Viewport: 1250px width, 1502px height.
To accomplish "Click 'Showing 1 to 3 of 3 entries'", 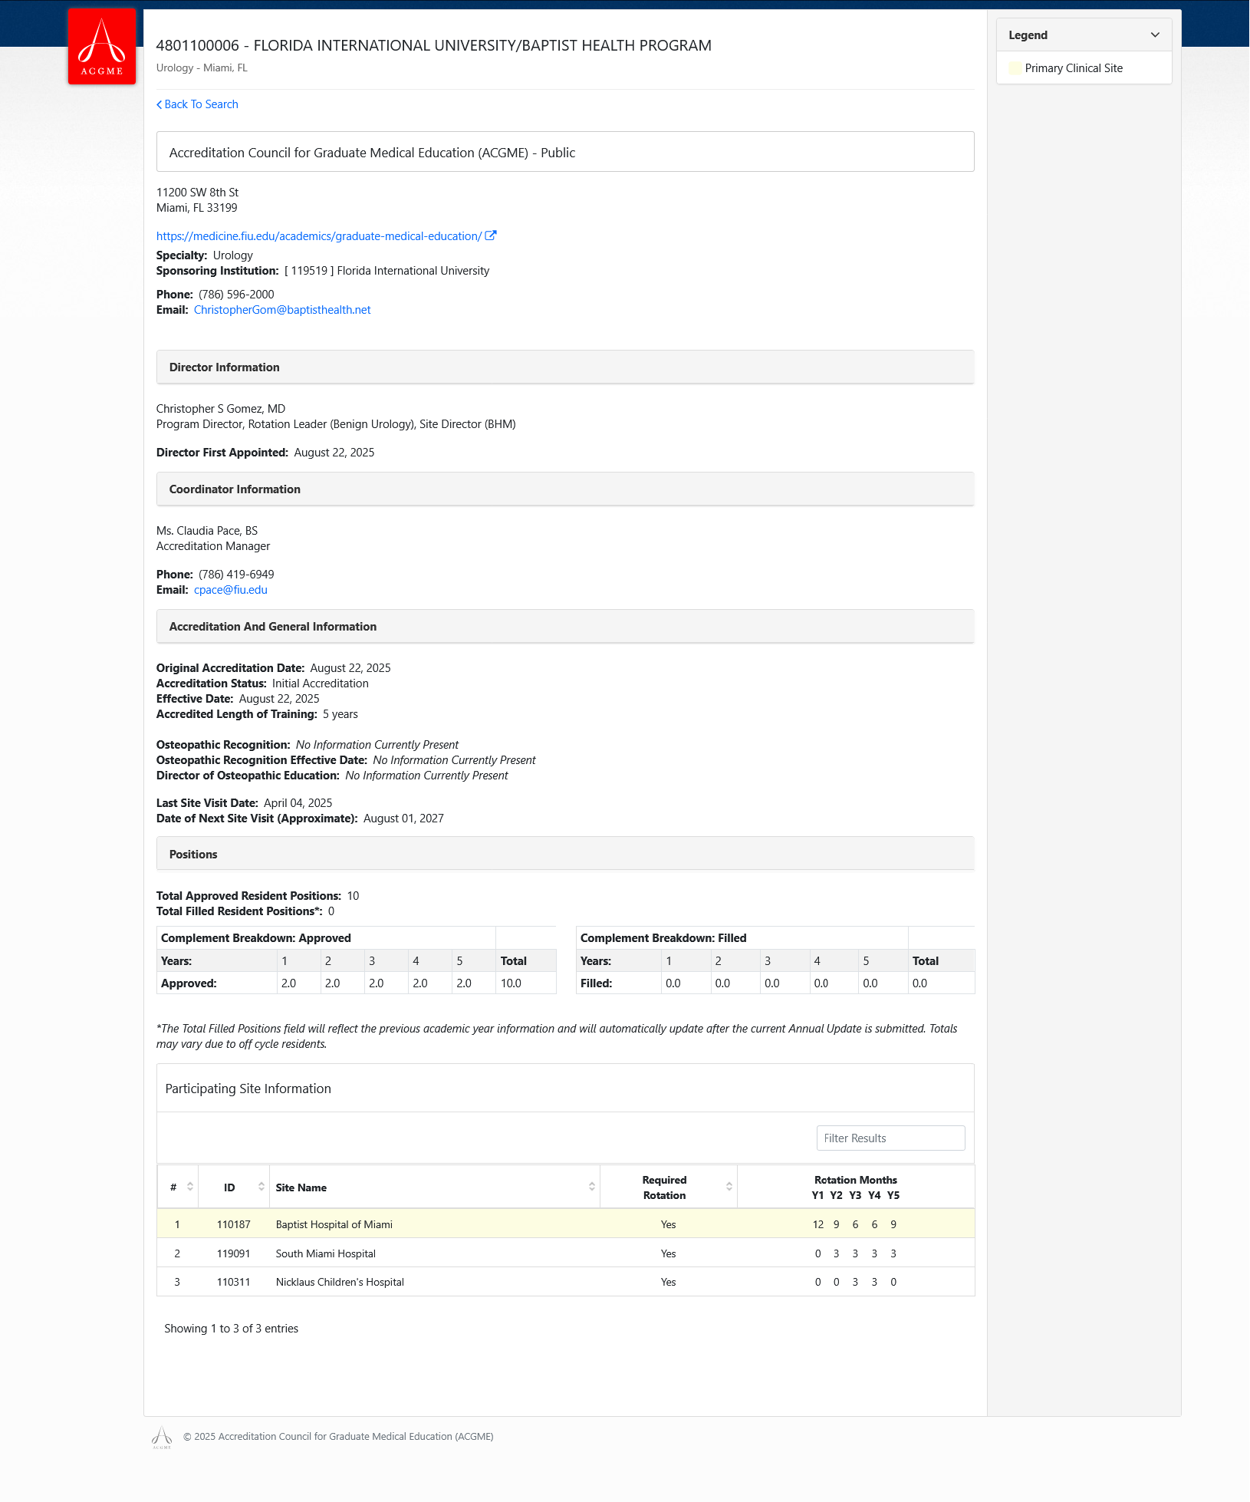I will coord(232,1329).
